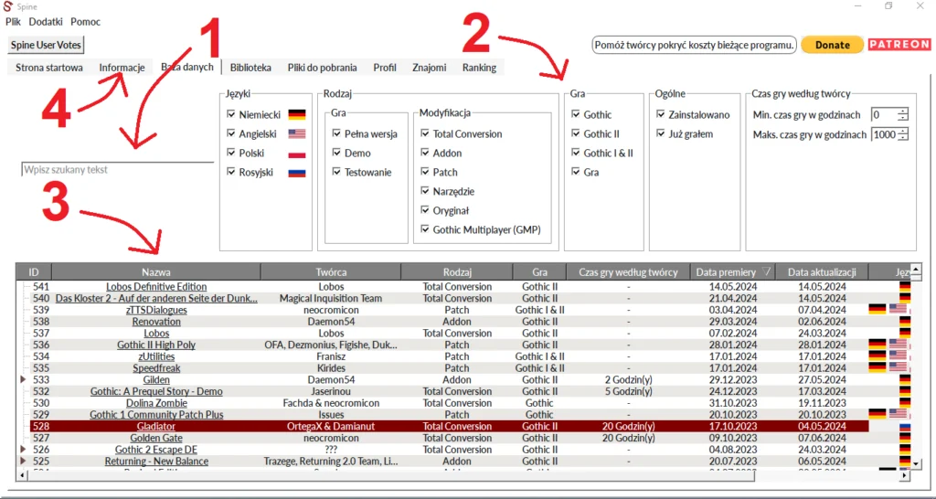Click the sort arrow in Data premiery header
This screenshot has width=936, height=499.
coord(767,272)
